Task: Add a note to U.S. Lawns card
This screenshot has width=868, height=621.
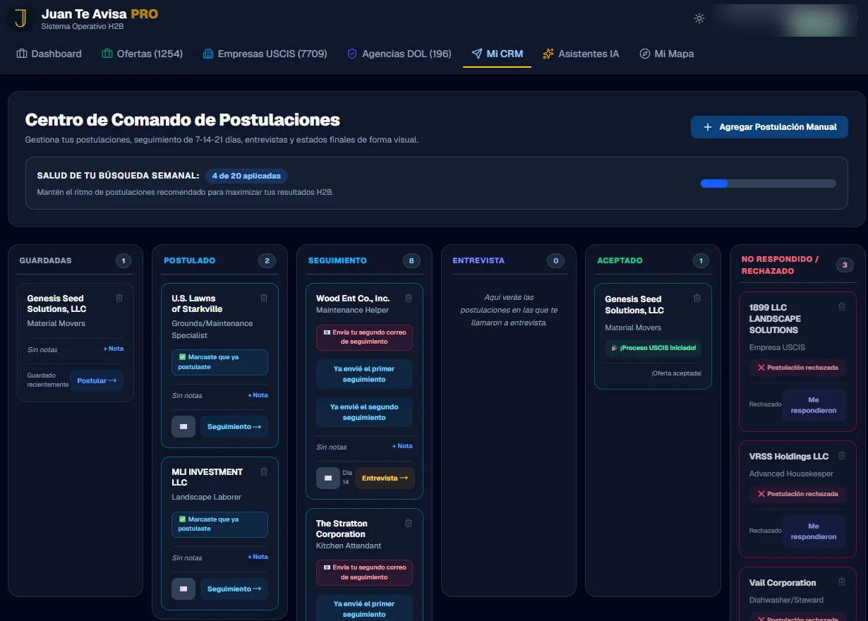Action: click(258, 395)
